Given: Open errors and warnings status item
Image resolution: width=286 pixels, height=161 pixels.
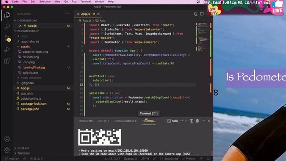Looking at the screenshot, I should pos(36,159).
